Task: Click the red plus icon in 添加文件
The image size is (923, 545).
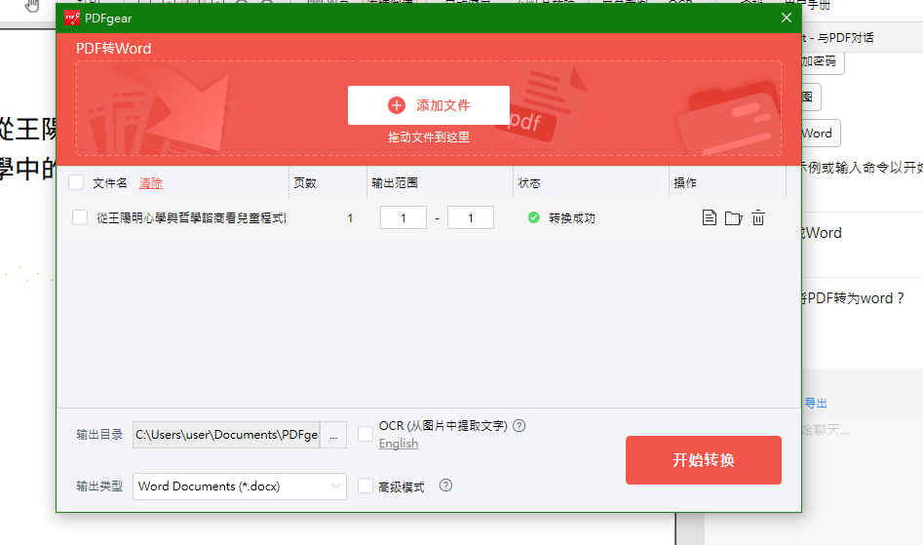Action: coord(397,105)
